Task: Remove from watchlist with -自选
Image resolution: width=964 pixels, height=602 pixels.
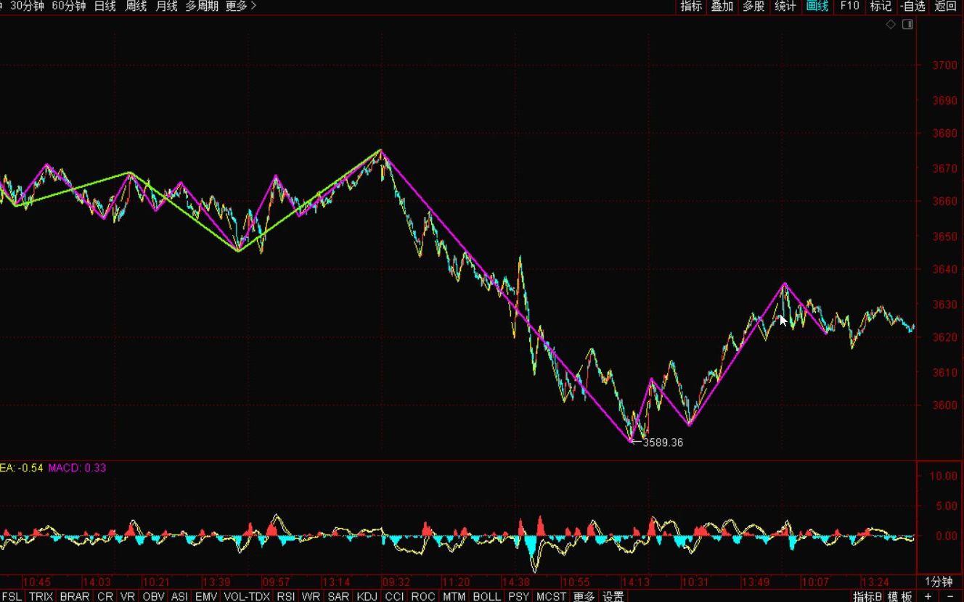Action: 913,6
